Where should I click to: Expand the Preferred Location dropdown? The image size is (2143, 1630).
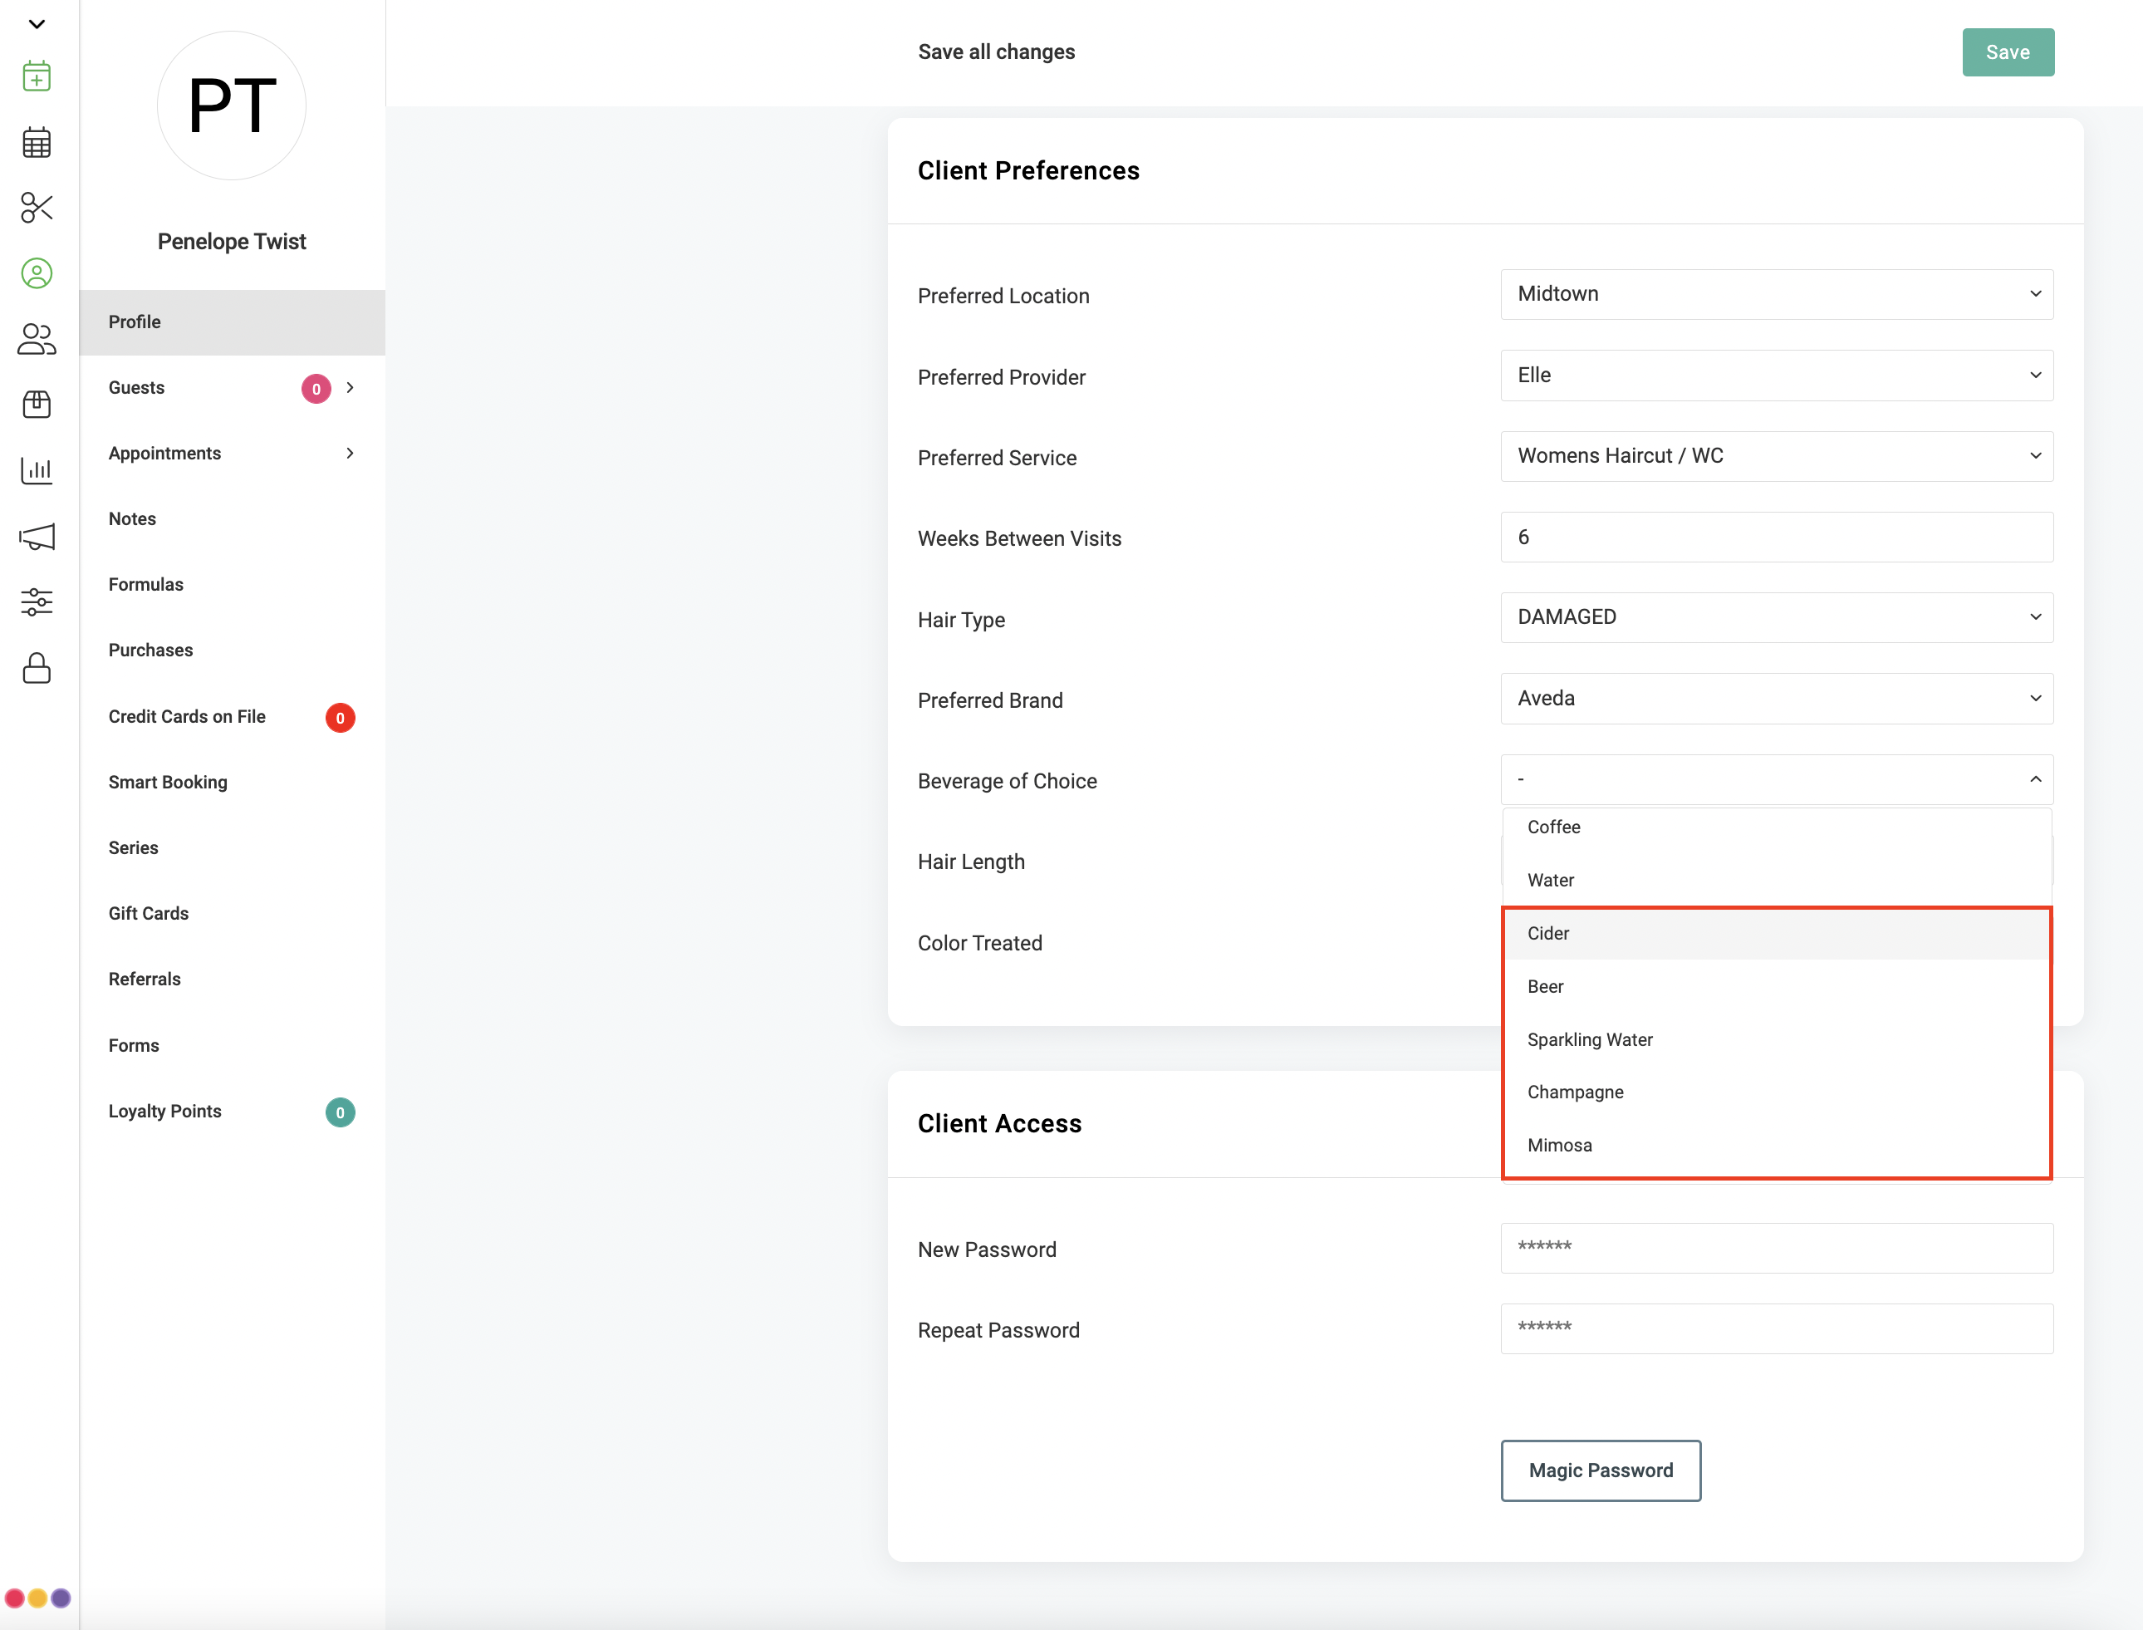(x=1777, y=294)
